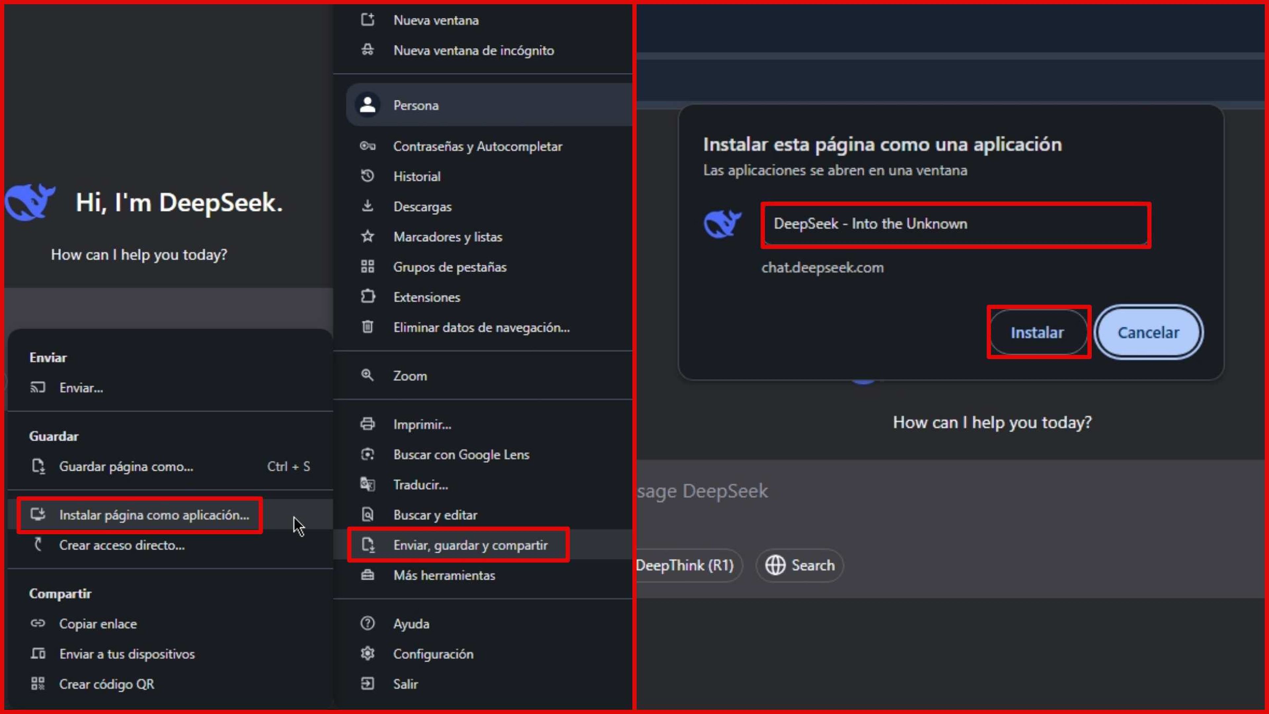Click the cast icon next to Enviar...

pos(38,387)
